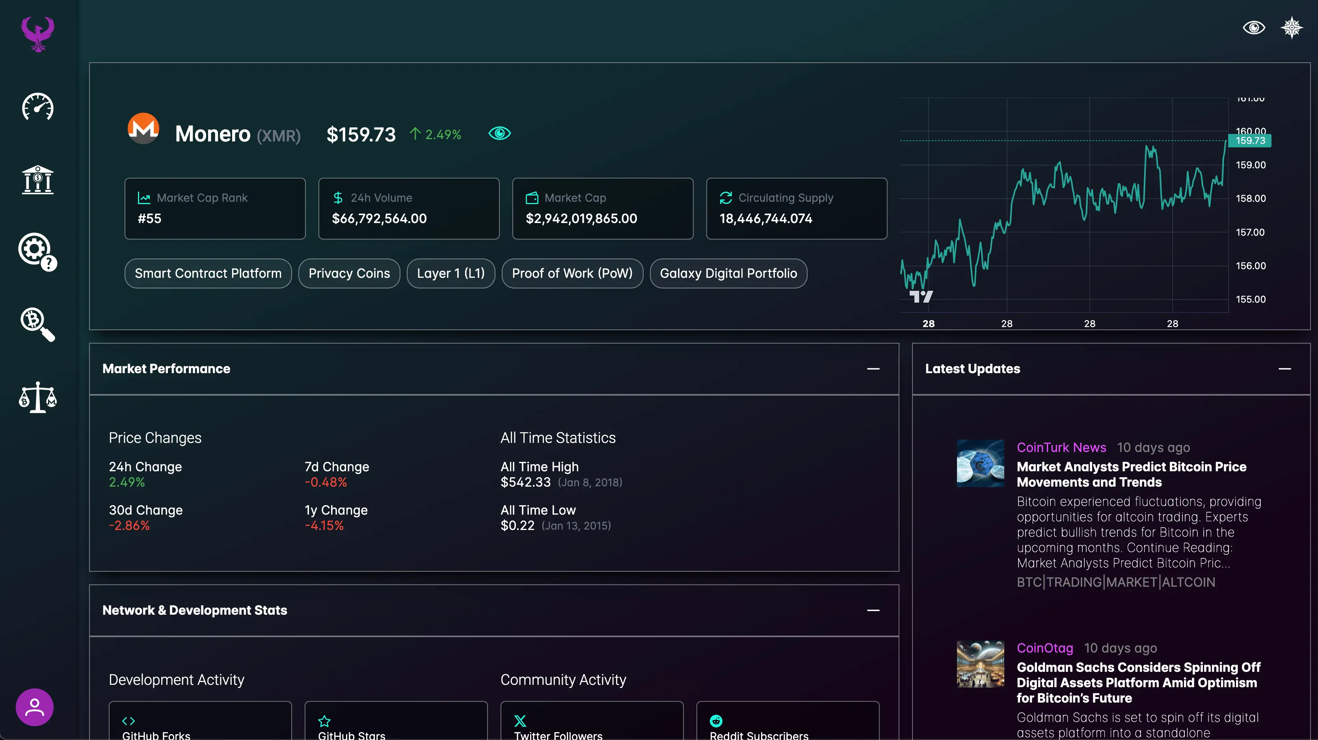Click the Market Cap Rank chart icon

tap(144, 198)
